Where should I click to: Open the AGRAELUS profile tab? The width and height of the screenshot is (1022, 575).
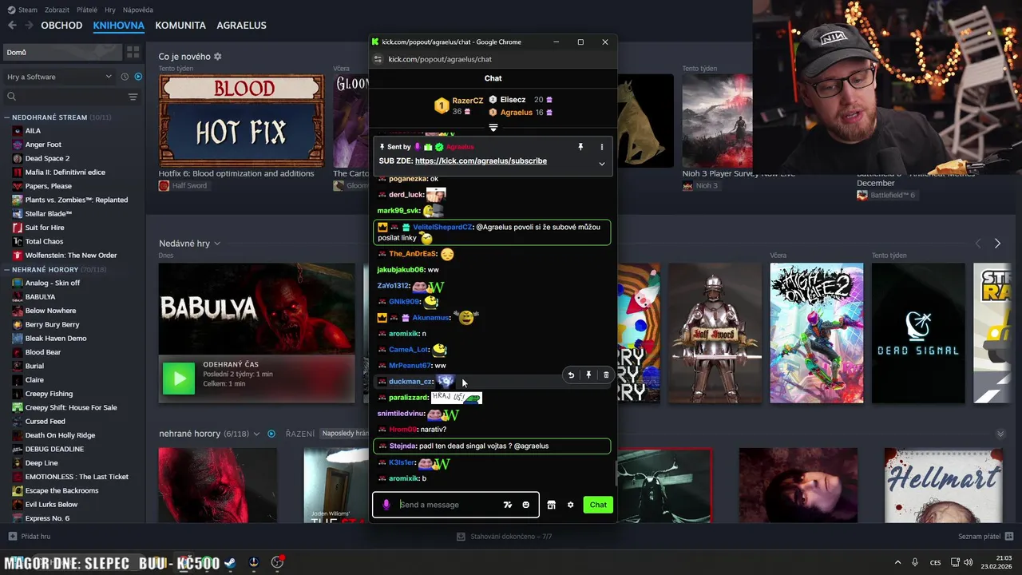(241, 26)
